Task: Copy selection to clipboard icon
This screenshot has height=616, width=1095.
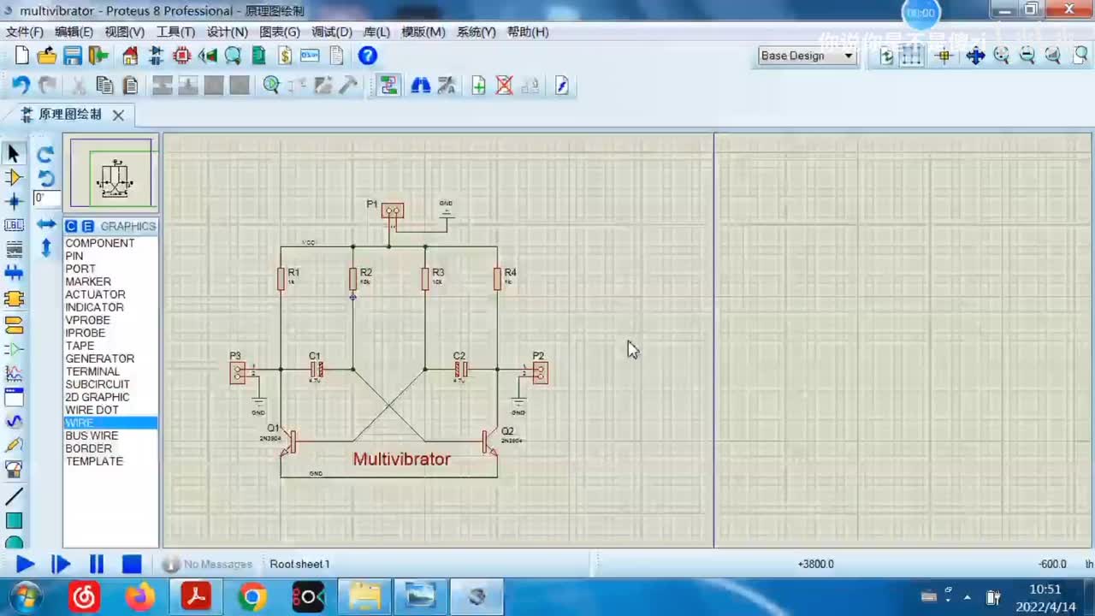Action: click(104, 86)
